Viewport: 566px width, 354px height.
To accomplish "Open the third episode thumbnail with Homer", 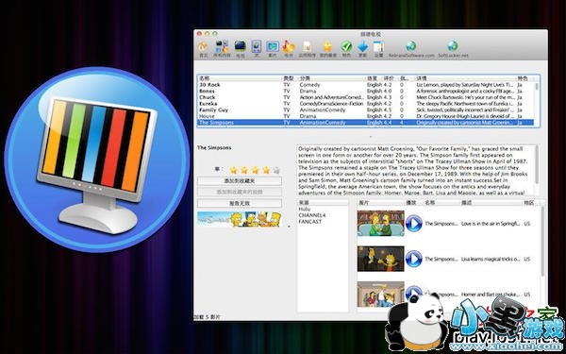I will tap(380, 294).
